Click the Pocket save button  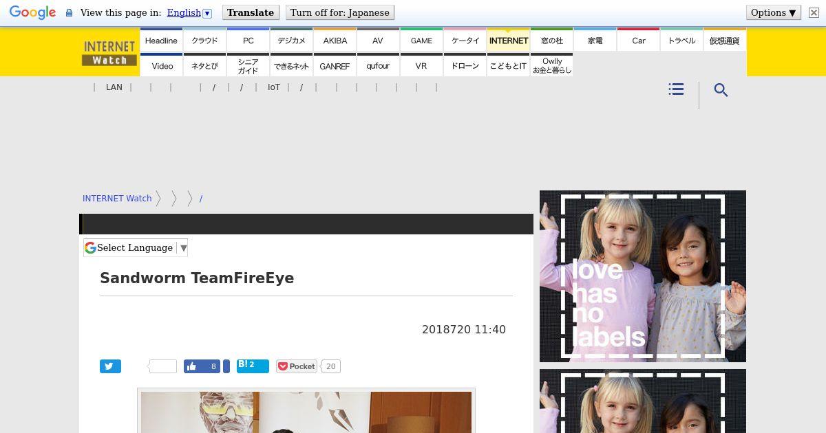click(297, 366)
